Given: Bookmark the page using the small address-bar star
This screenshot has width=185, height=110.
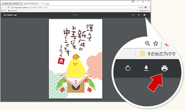Looking at the screenshot, I should (x=142, y=8).
